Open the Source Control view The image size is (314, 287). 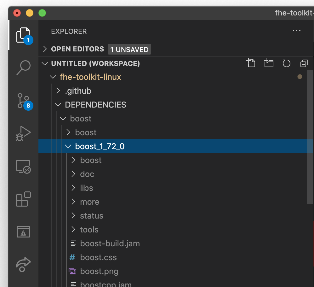[23, 101]
